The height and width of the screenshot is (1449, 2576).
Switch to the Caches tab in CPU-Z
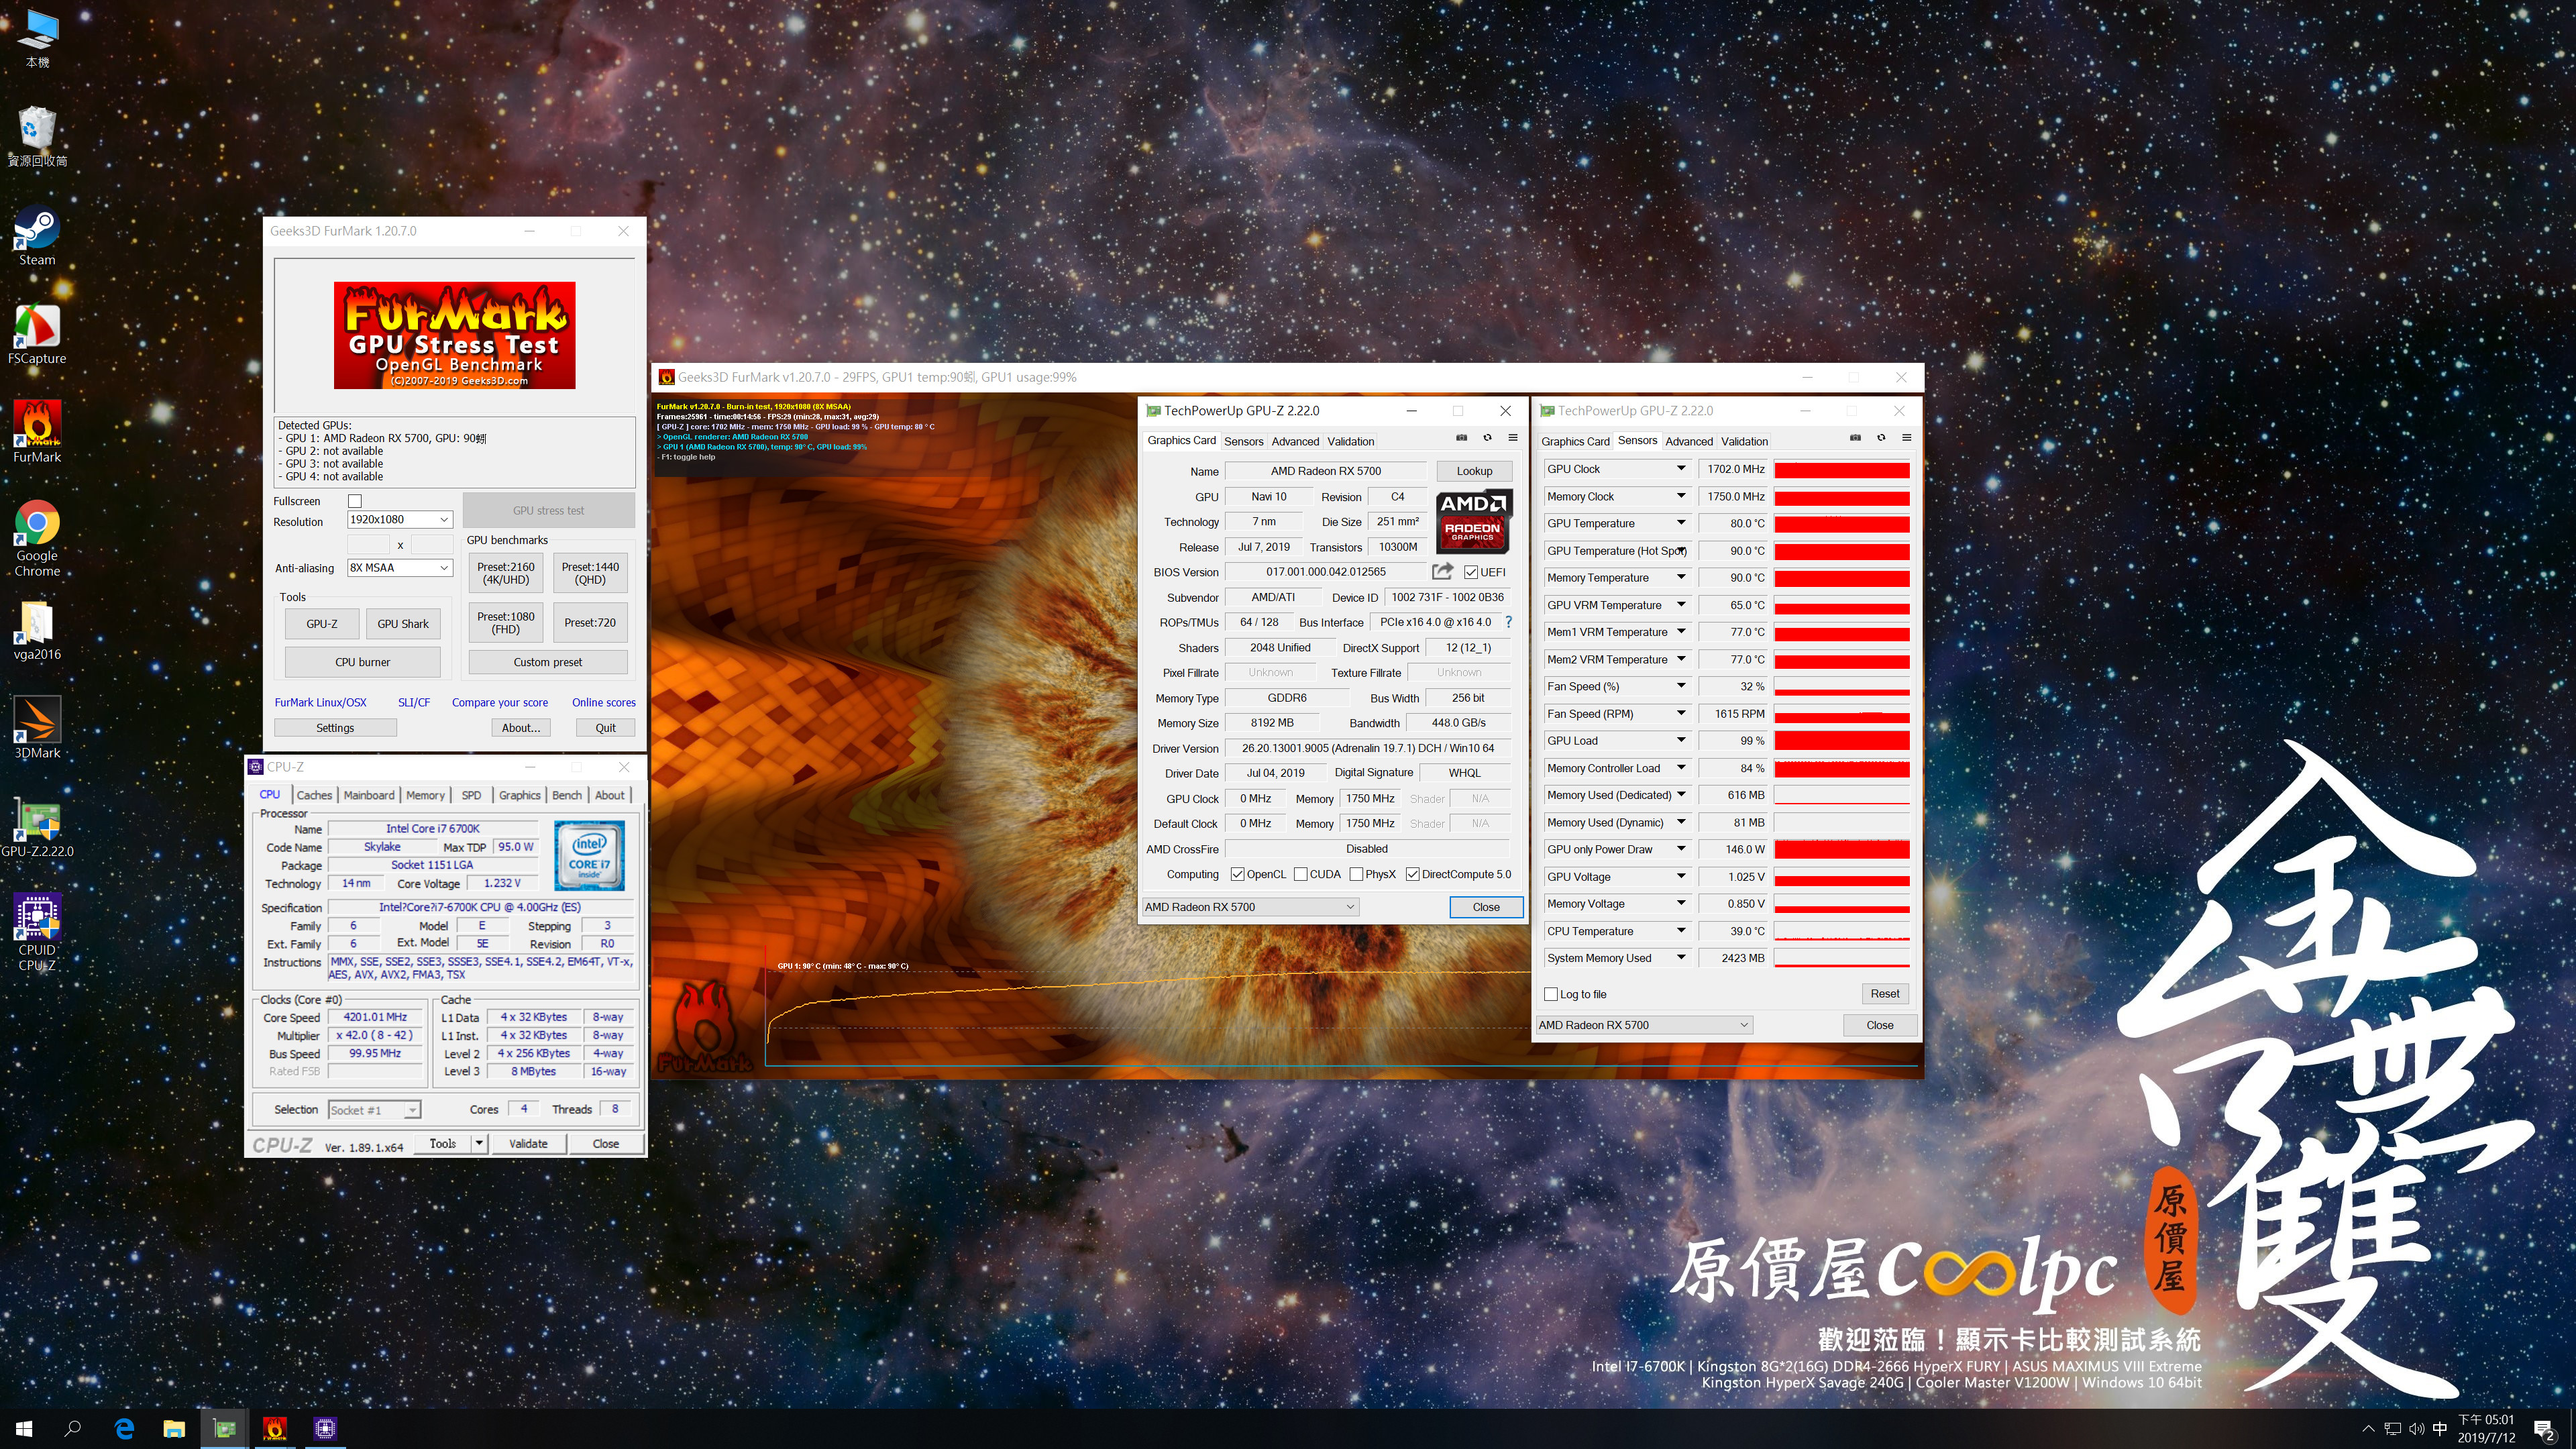click(x=314, y=795)
